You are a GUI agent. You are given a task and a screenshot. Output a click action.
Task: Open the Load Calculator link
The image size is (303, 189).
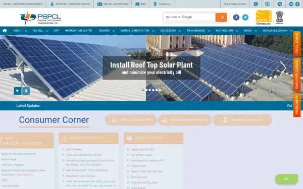point(10,185)
